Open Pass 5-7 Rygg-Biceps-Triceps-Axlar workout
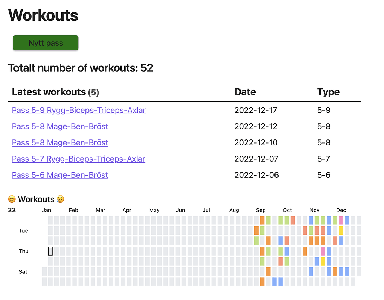Screen dimensions: 384x300 (78, 159)
